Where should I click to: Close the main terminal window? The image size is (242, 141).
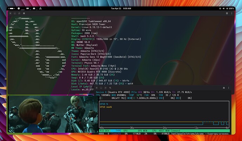[x=10, y=13]
